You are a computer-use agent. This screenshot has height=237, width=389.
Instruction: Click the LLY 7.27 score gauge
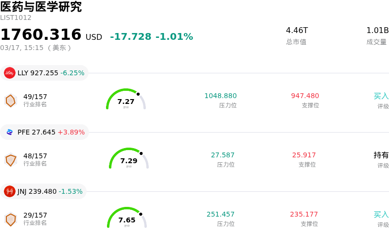pos(126,100)
